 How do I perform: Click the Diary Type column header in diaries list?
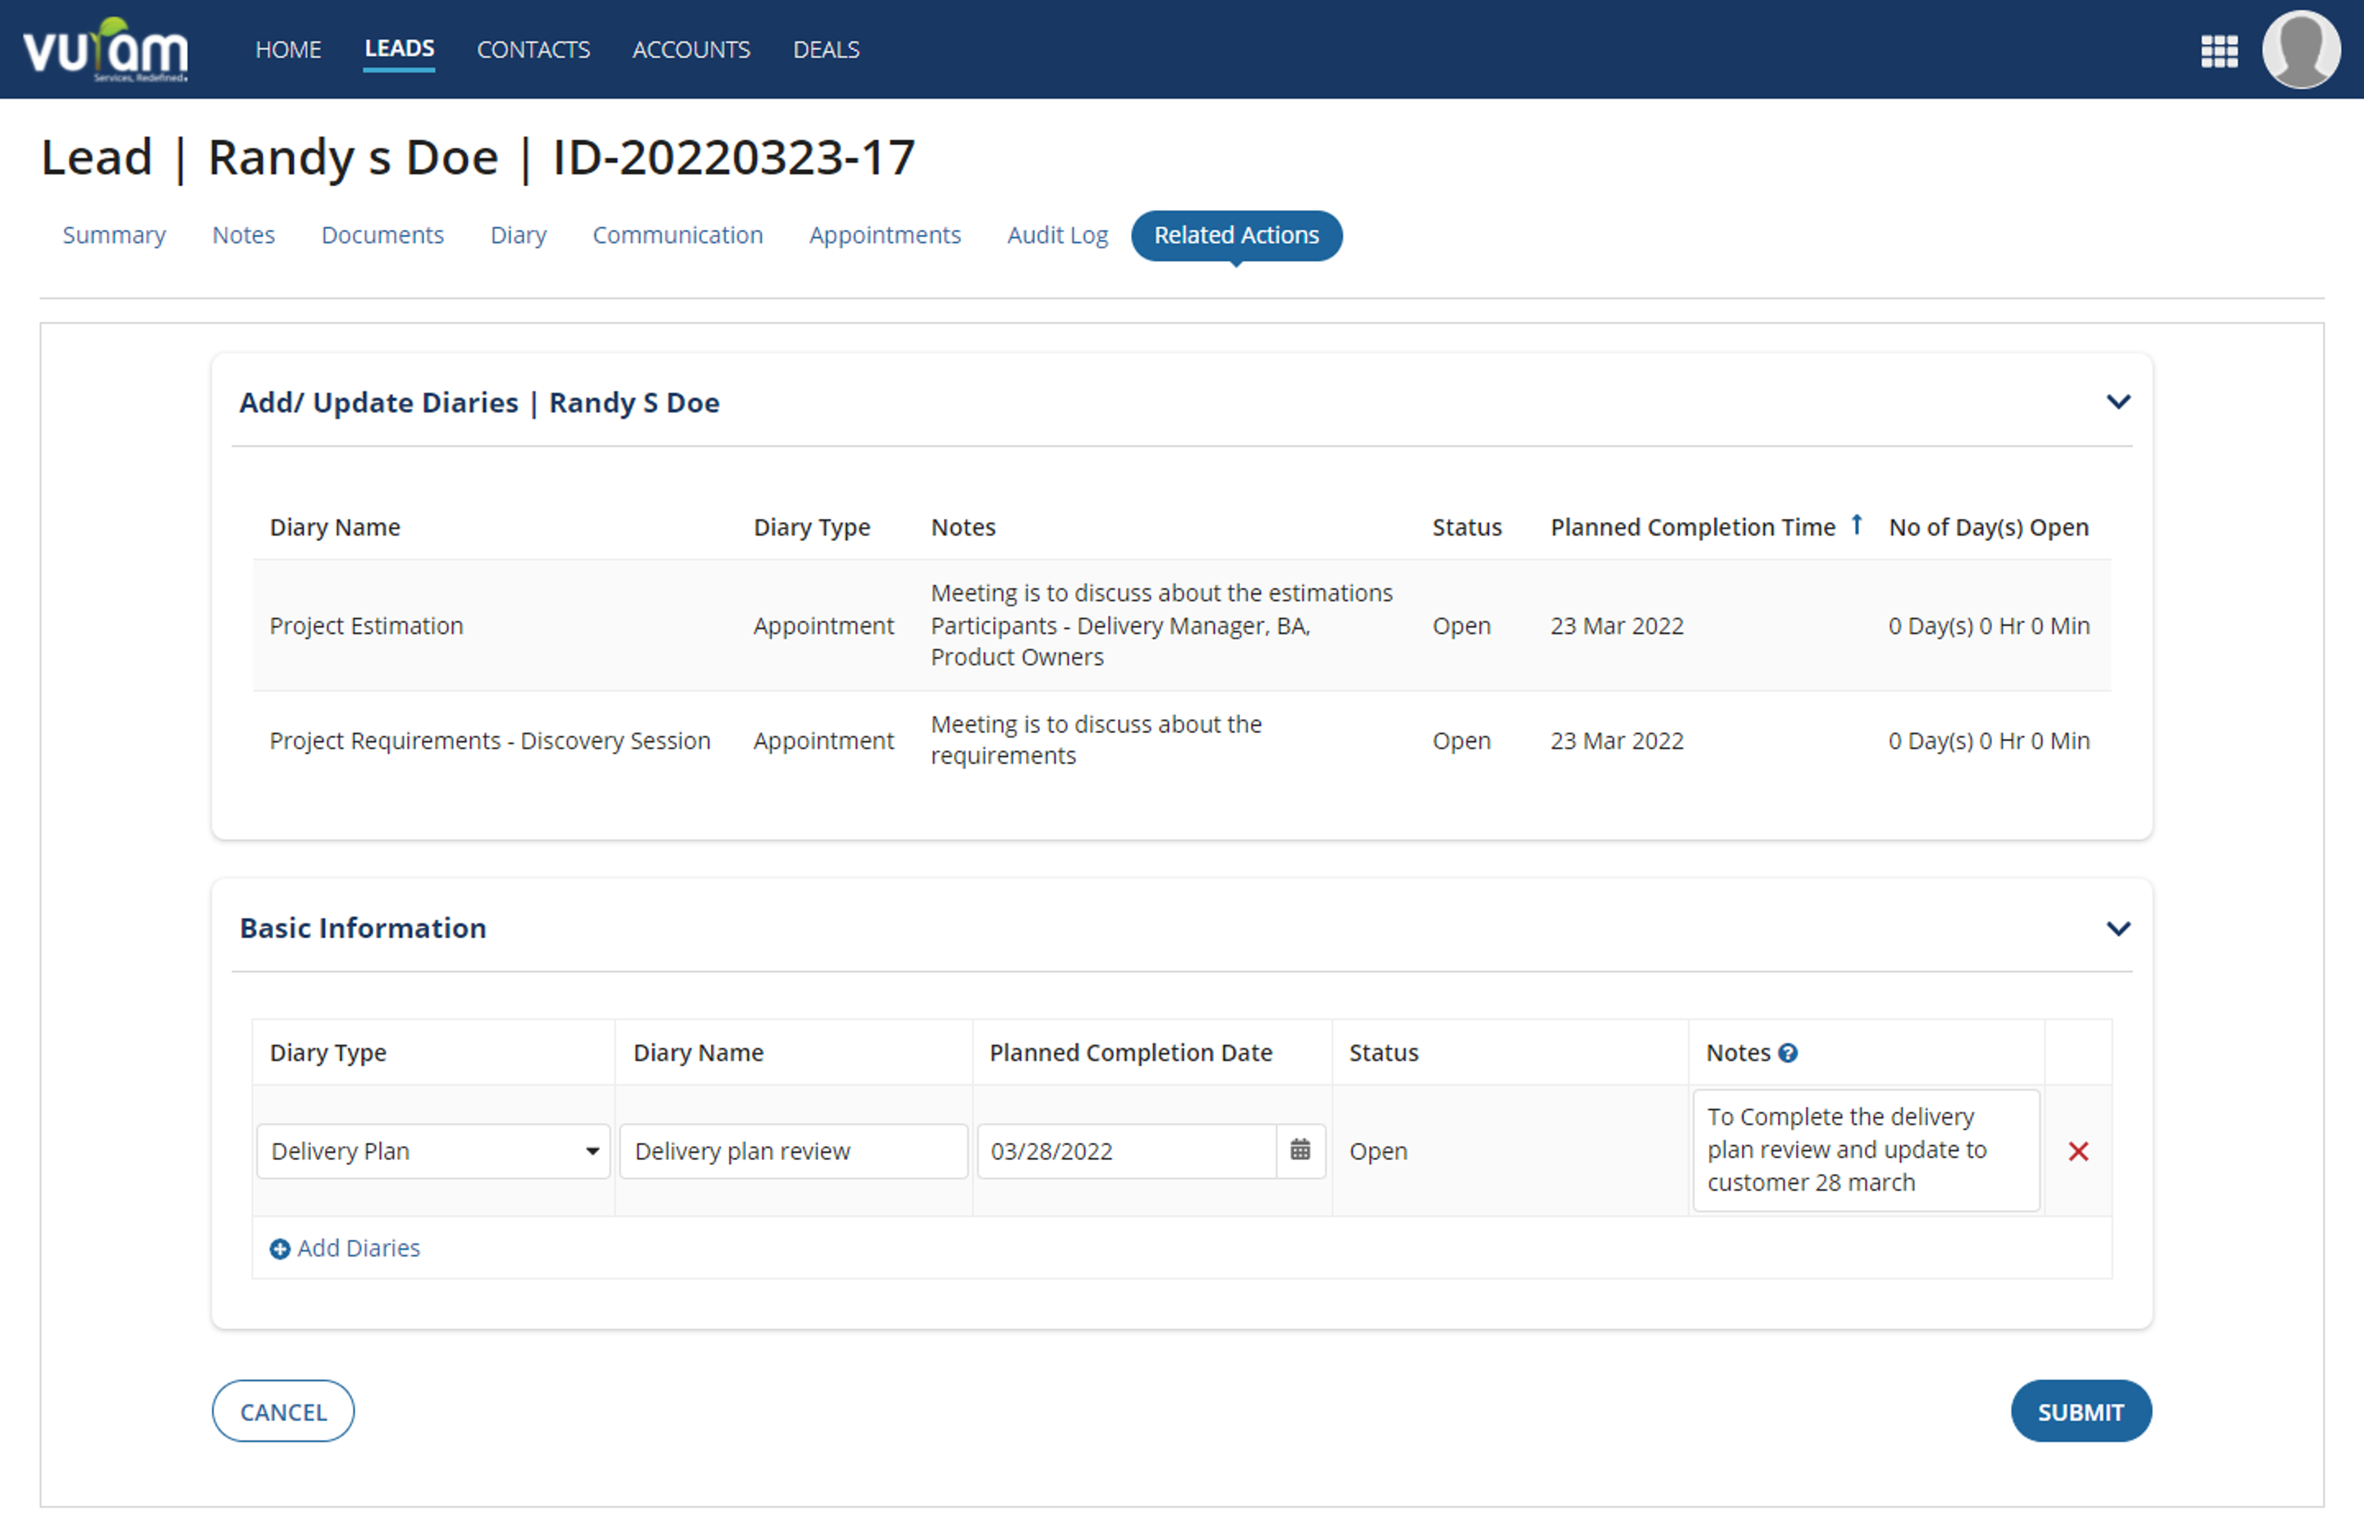pyautogui.click(x=811, y=528)
